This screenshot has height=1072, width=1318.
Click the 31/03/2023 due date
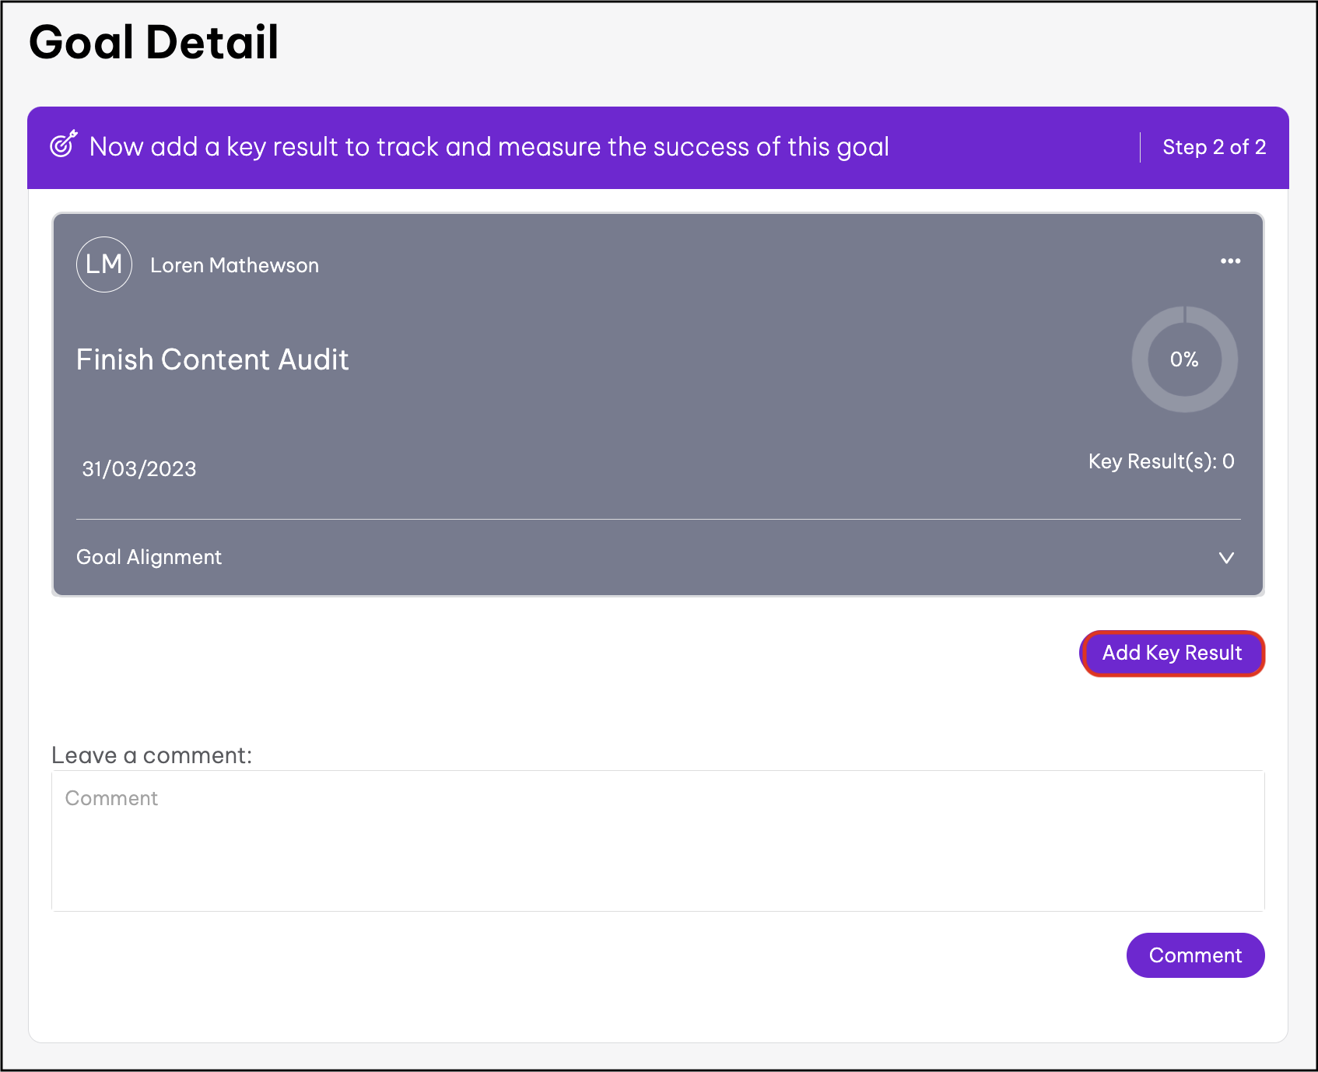tap(139, 469)
